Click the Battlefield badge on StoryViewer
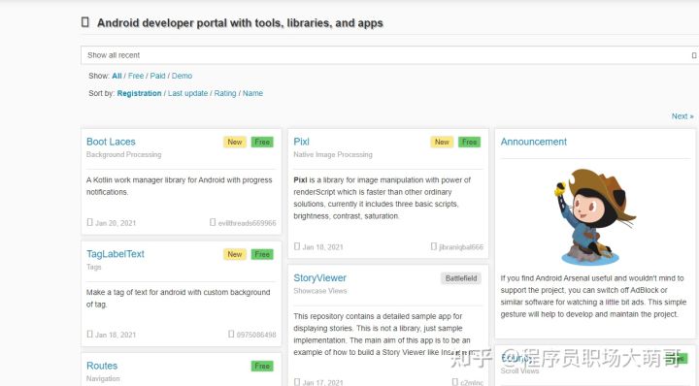 point(461,278)
